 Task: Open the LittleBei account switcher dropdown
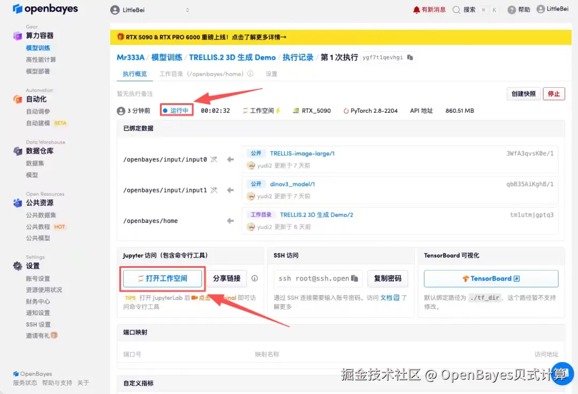click(150, 10)
